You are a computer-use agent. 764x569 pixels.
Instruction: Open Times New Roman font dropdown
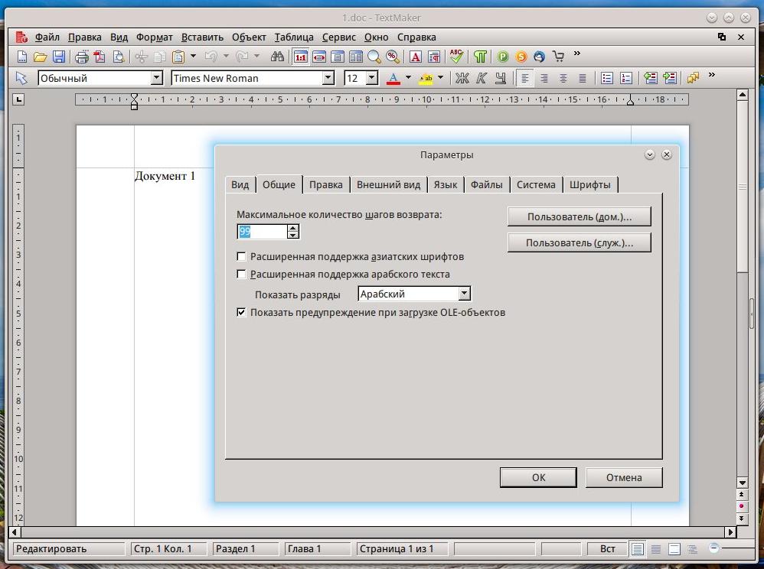[328, 78]
